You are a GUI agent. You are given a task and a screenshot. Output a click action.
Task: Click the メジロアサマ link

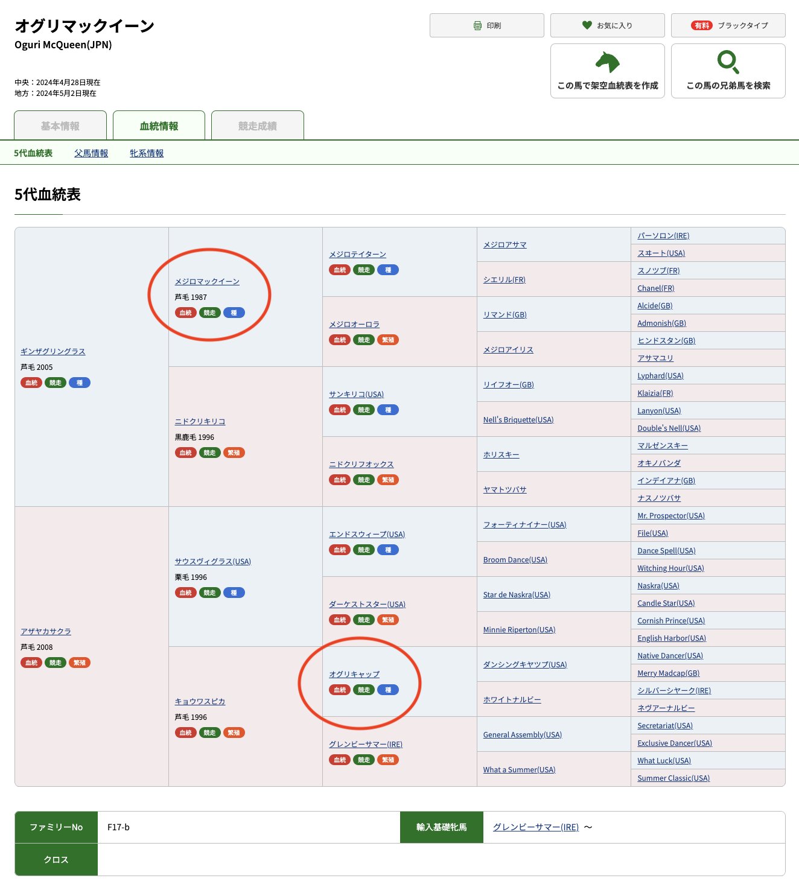505,244
